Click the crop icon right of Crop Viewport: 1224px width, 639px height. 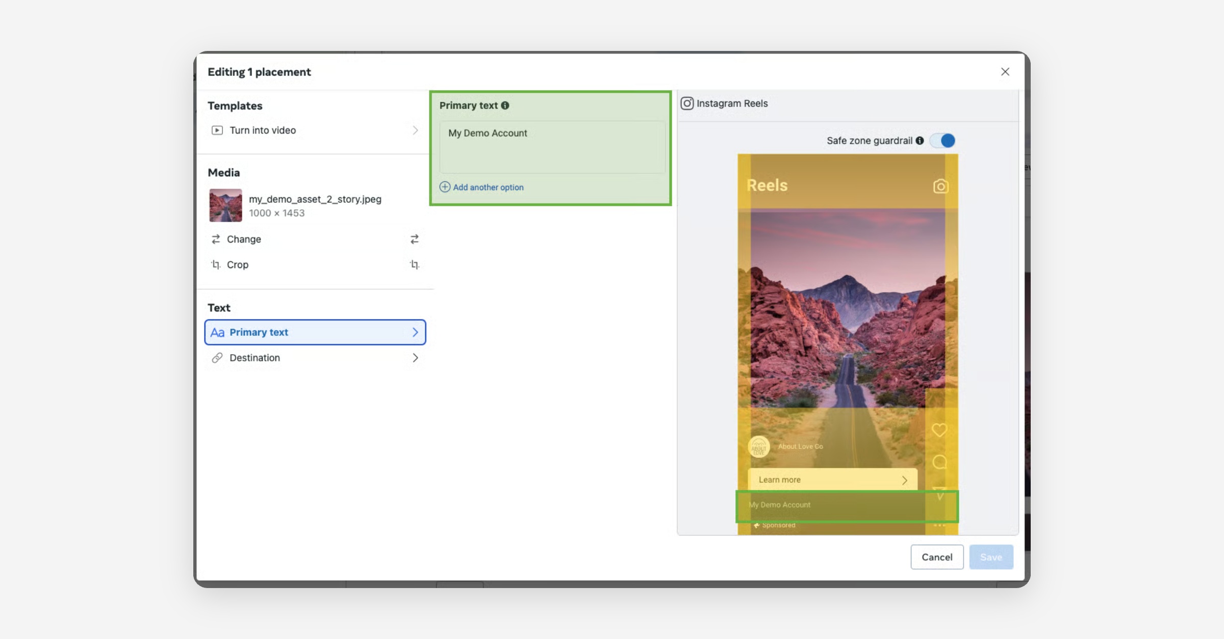point(414,264)
